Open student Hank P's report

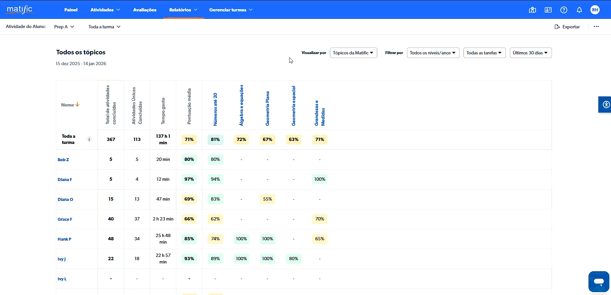[64, 239]
